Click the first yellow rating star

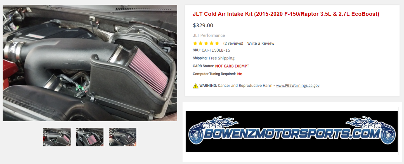(195, 43)
